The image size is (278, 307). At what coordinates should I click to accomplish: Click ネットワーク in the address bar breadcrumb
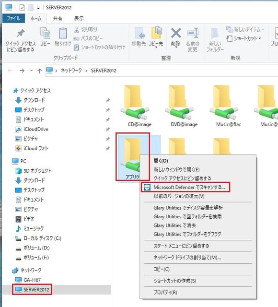point(71,71)
